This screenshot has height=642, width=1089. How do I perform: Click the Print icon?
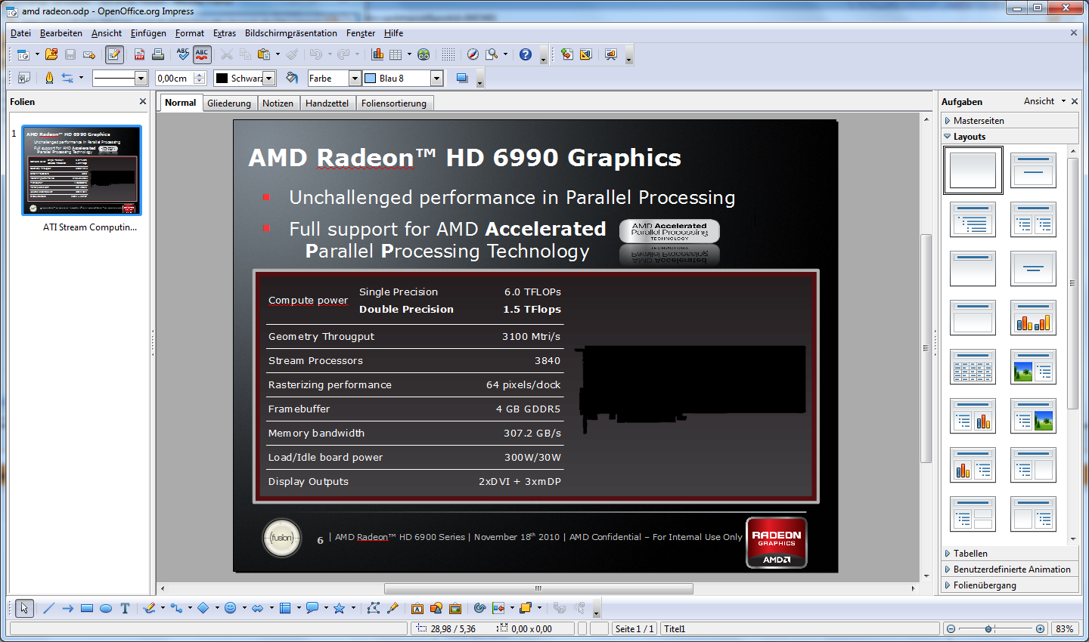pyautogui.click(x=158, y=54)
